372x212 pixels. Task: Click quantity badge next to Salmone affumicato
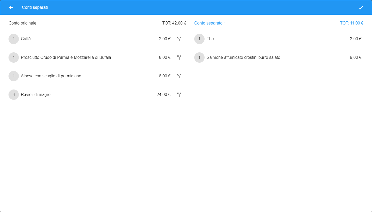pos(199,58)
